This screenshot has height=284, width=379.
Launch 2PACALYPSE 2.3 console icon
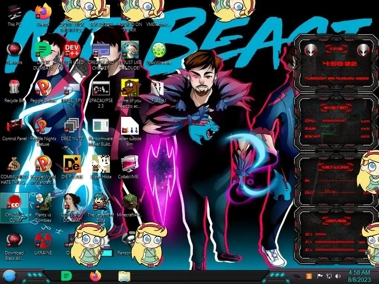tap(101, 94)
